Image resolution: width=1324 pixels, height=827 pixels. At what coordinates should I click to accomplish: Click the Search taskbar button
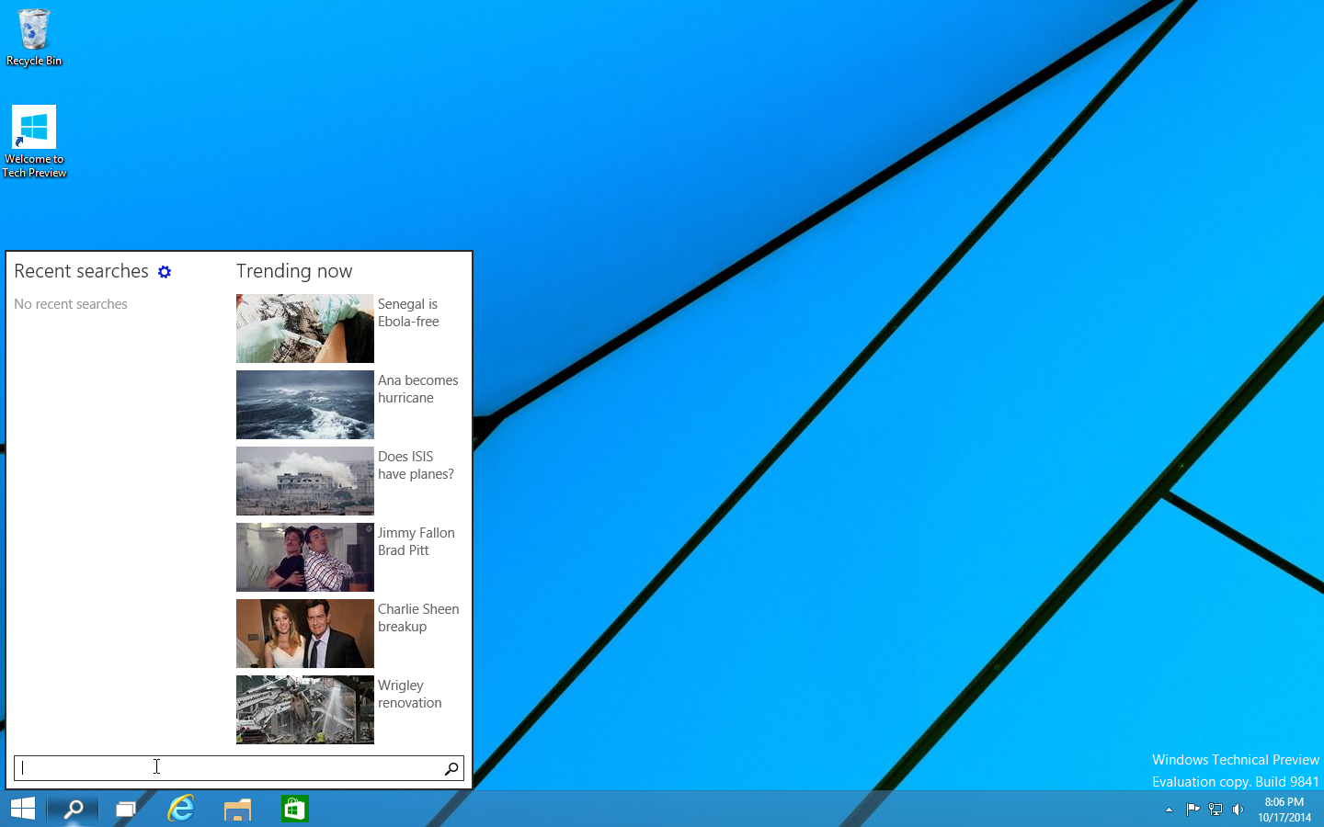coord(74,809)
